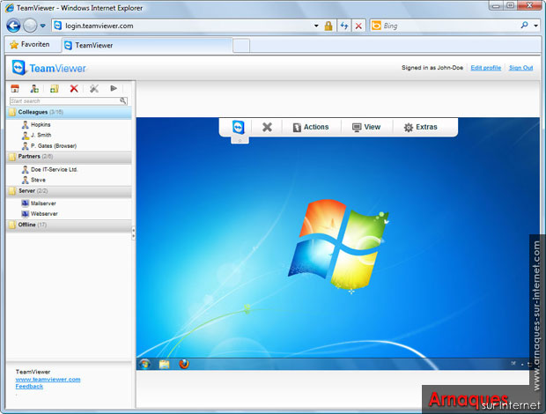
Task: Select Doe IT-Service Ltd. contact
Action: pos(54,170)
